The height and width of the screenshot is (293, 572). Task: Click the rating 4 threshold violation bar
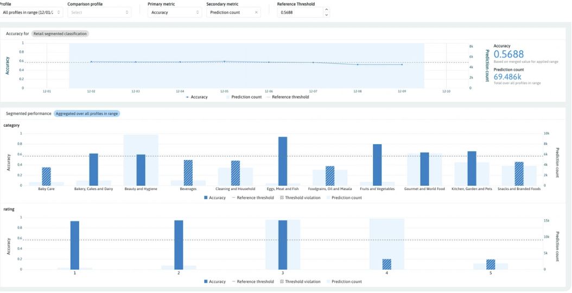pyautogui.click(x=387, y=264)
